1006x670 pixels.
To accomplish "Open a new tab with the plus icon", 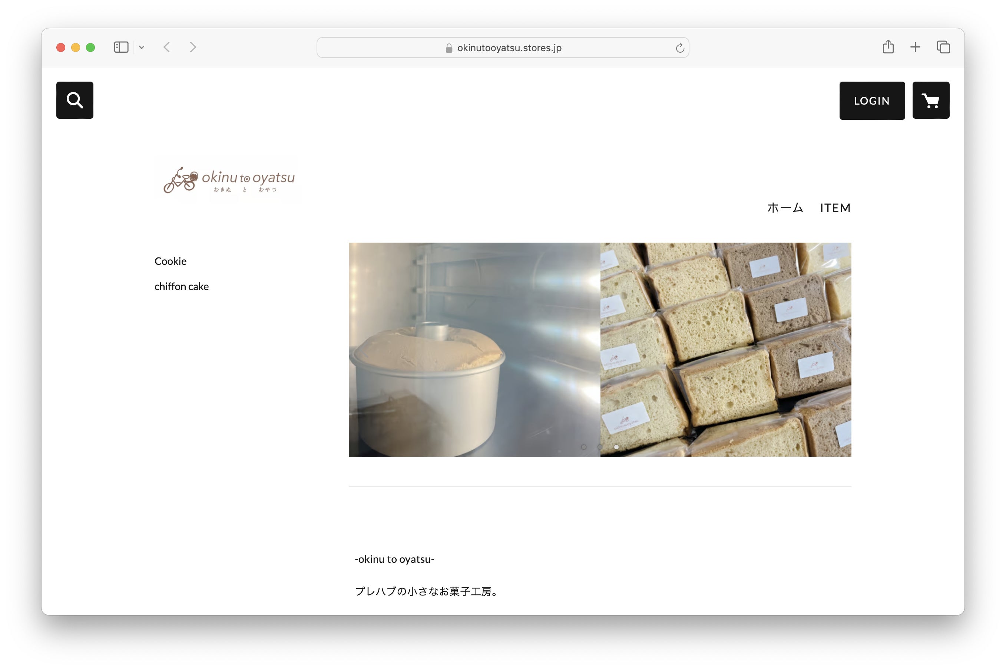I will click(x=915, y=47).
